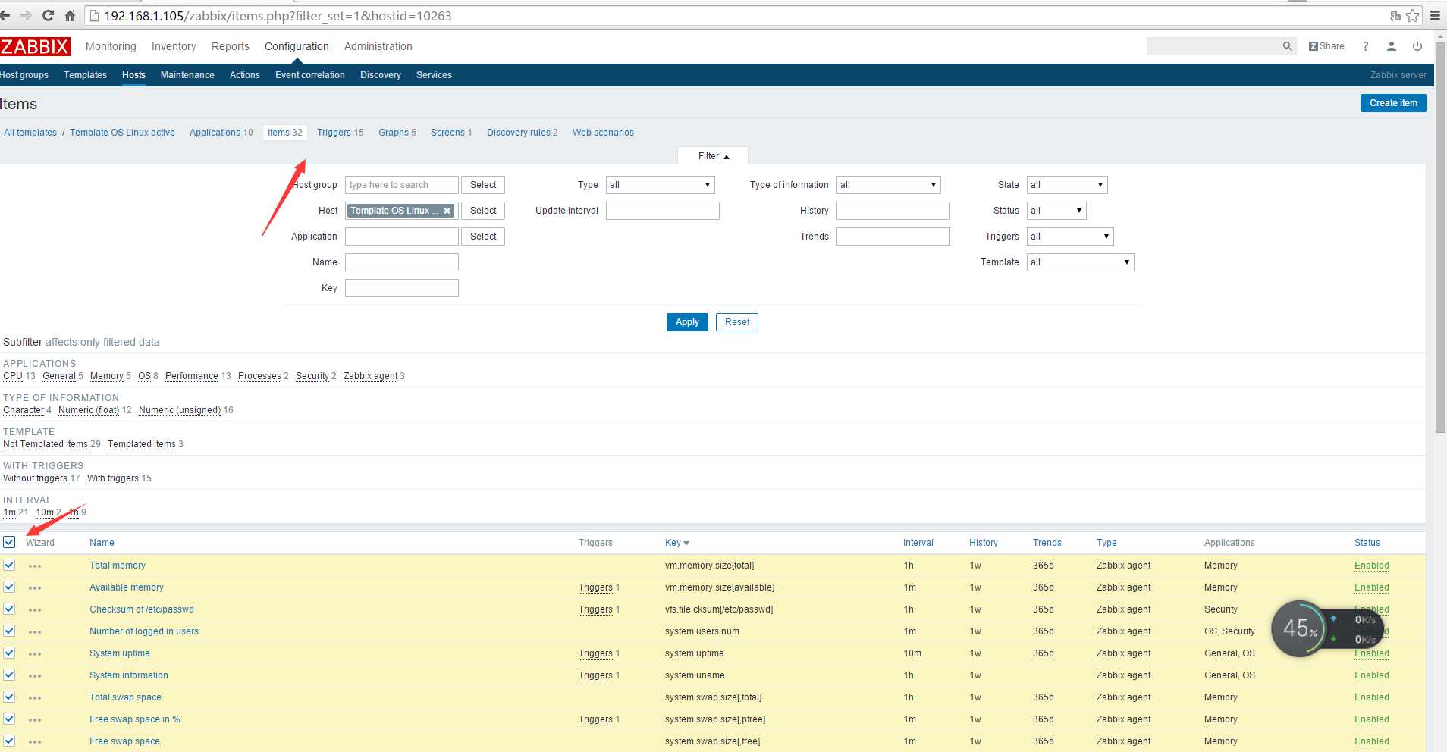Click the page vertical scrollbar
The image size is (1447, 752).
tap(1441, 237)
